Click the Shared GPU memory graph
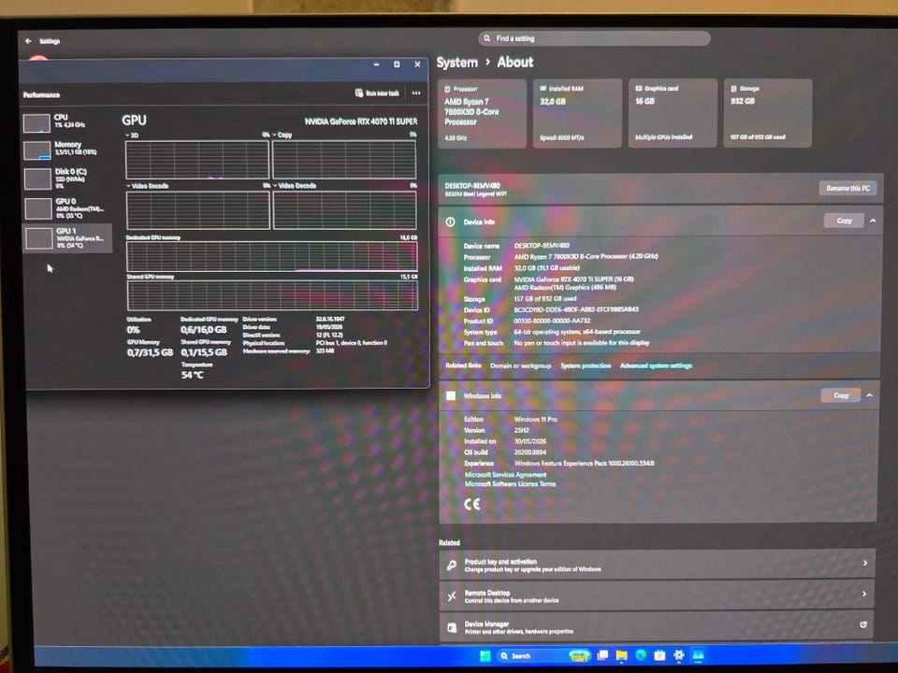 tap(272, 295)
